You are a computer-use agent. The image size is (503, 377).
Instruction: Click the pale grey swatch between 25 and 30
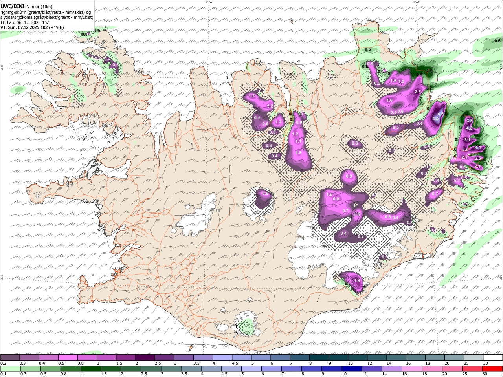tap(474, 358)
